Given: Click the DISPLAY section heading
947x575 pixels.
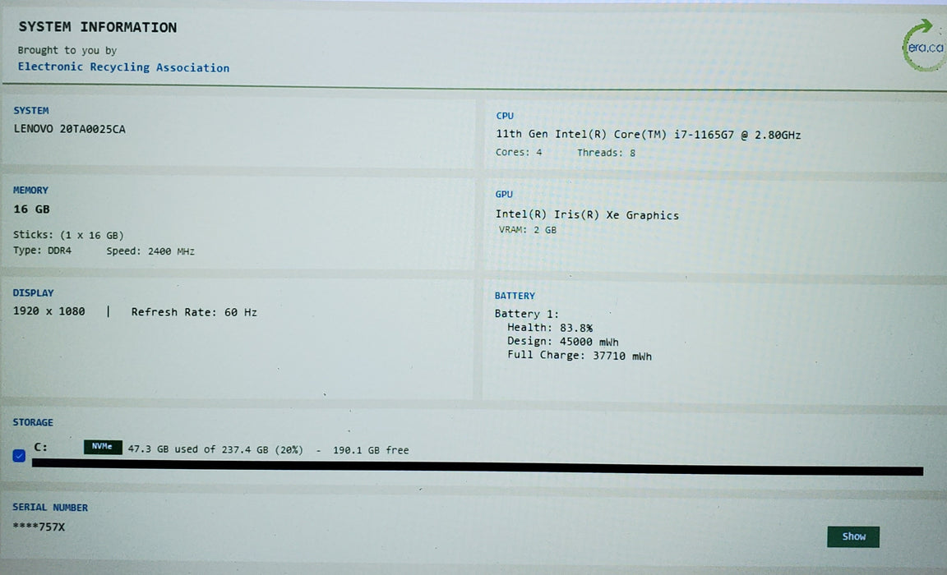Looking at the screenshot, I should (x=33, y=292).
